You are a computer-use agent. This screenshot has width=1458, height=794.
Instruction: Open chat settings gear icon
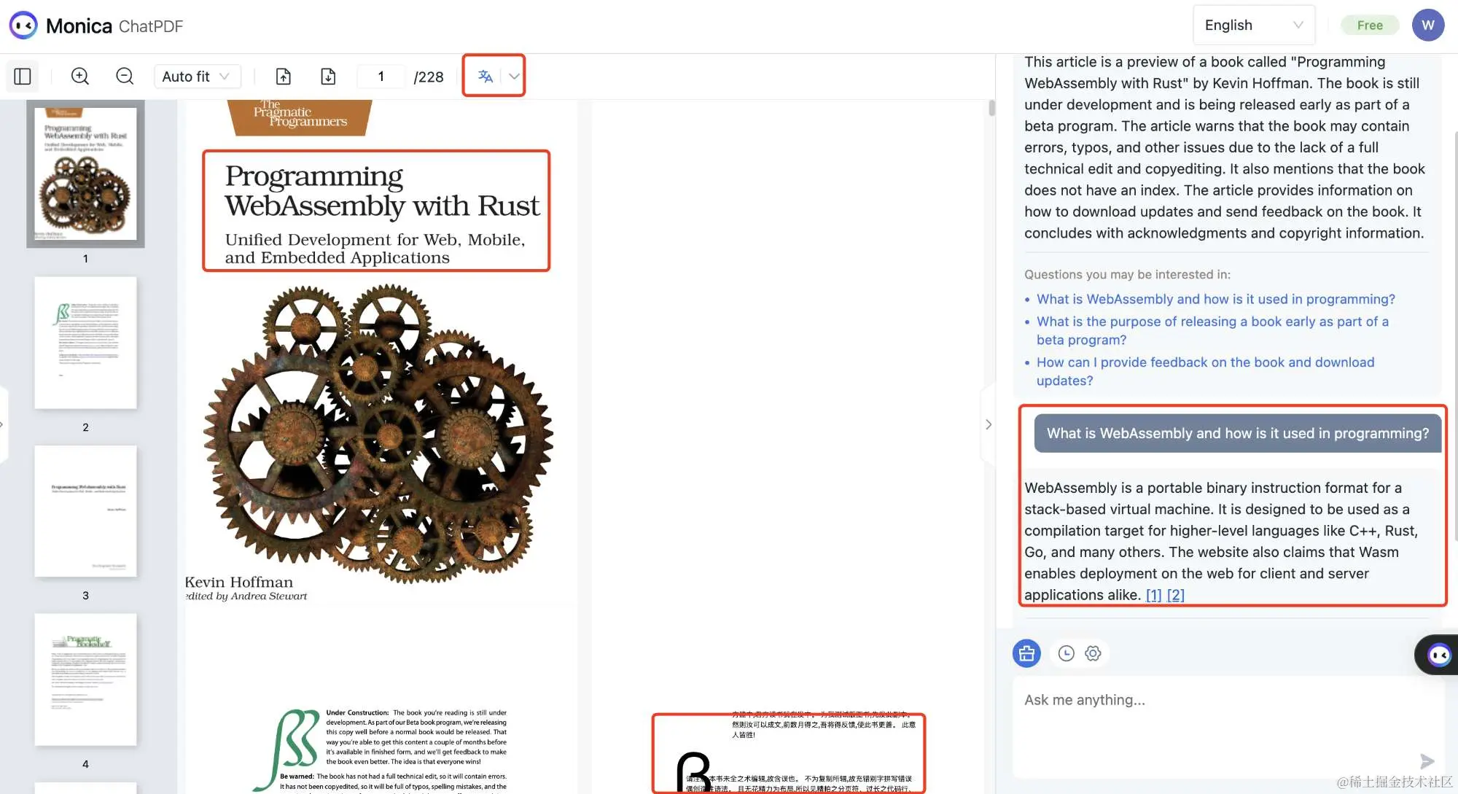[x=1093, y=653]
